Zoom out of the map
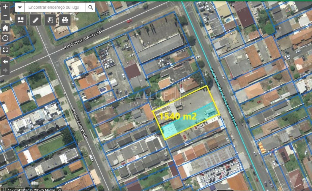This screenshot has width=312, height=191. (x=5, y=16)
